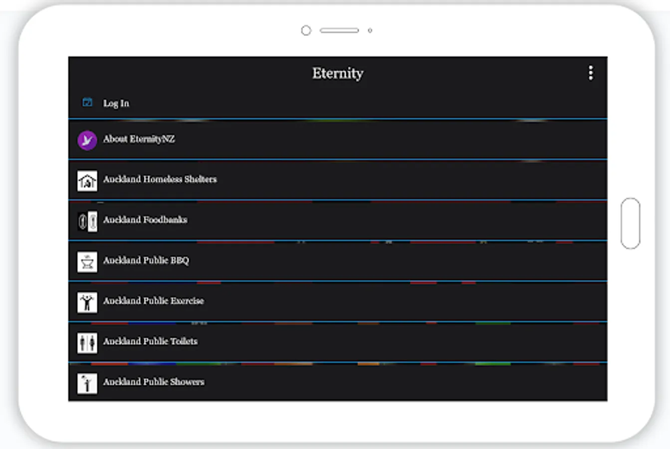The width and height of the screenshot is (670, 449).
Task: Open Auckland Public Exercise
Action: (x=338, y=301)
